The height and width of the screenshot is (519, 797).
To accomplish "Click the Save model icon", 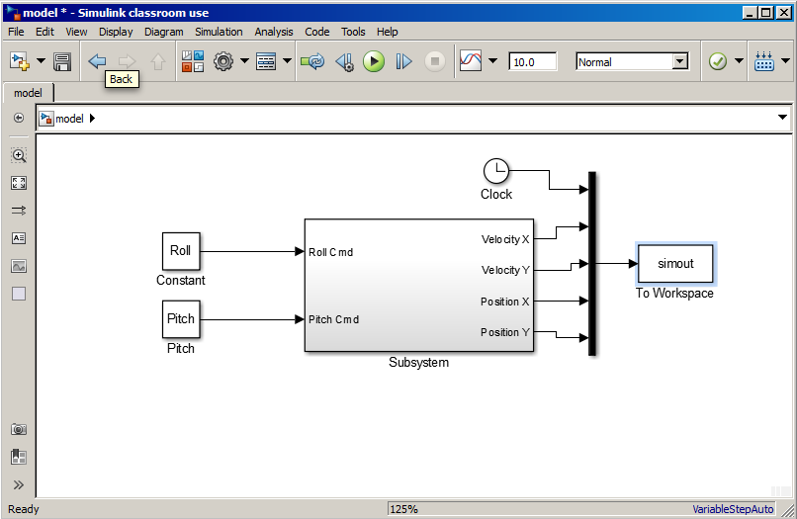I will (x=62, y=62).
